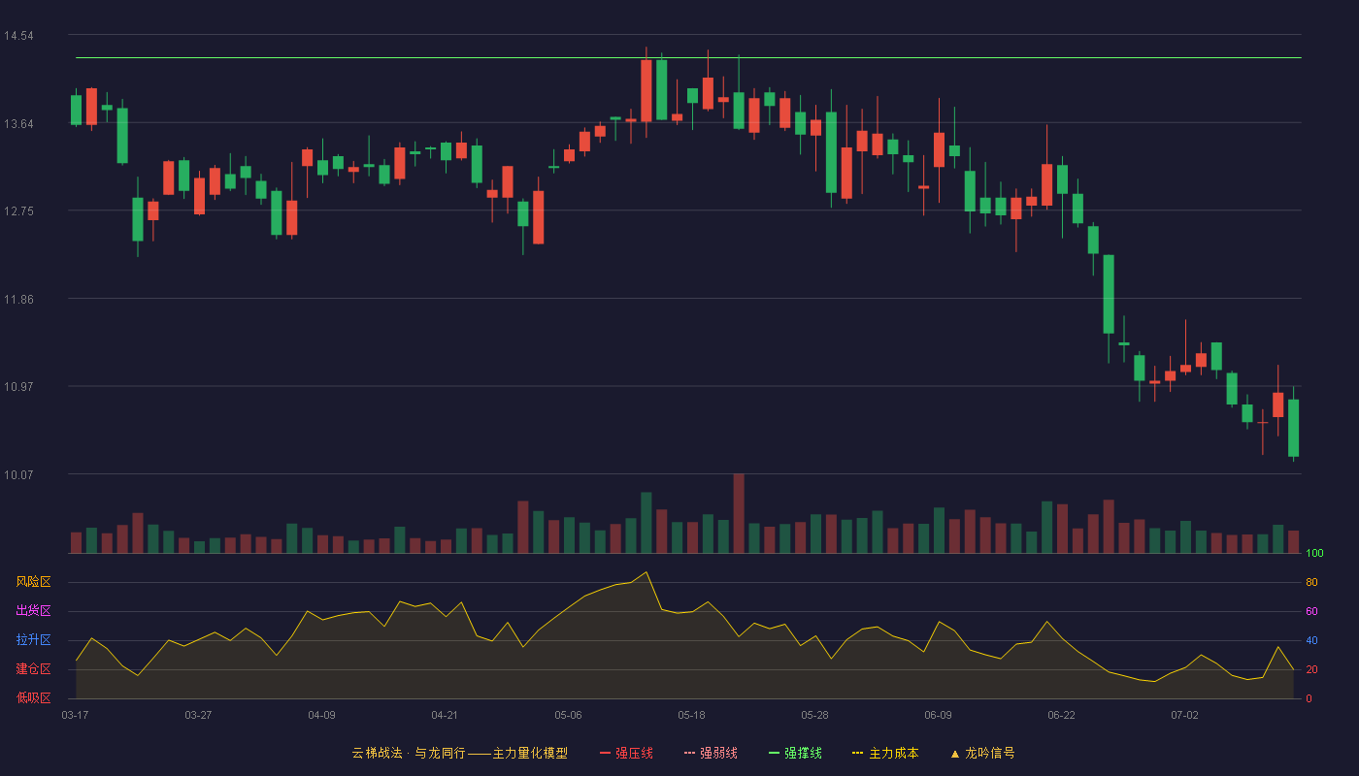Click the 06-09 date label
The width and height of the screenshot is (1359, 776).
[938, 715]
